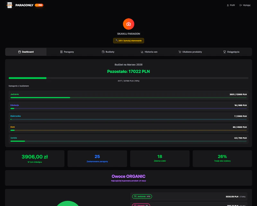Click the Apteka category label
257x206 pixels.
(14, 138)
